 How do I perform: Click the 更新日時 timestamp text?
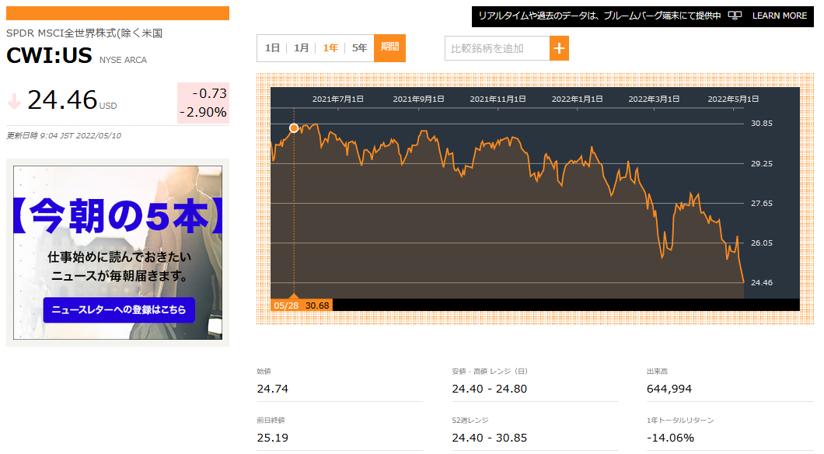point(64,135)
